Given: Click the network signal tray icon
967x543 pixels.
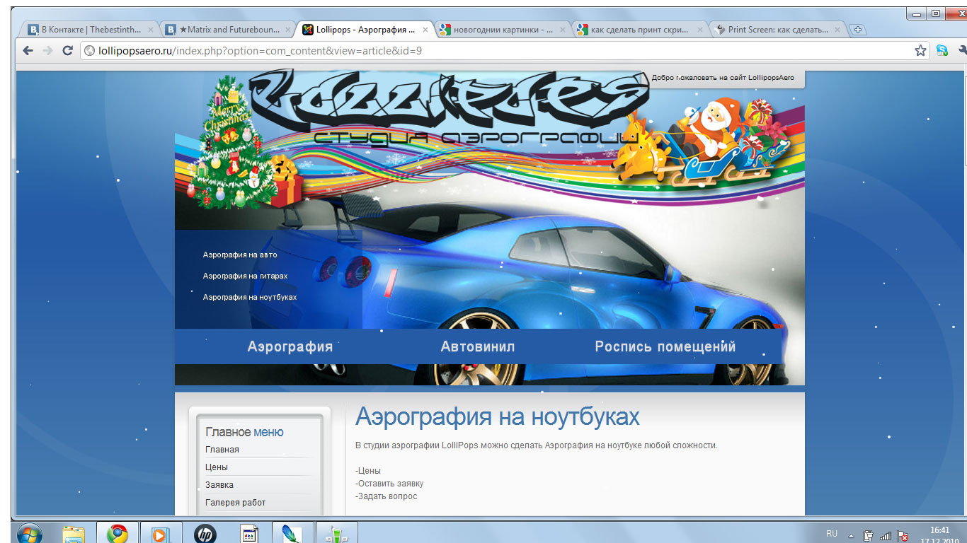Looking at the screenshot, I should 885,535.
